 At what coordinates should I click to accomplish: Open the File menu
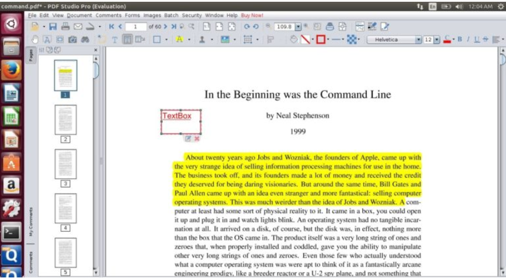(32, 15)
